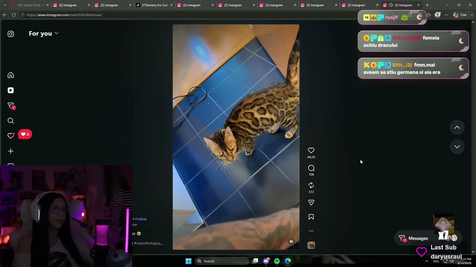Screen dimensions: 476x267
Task: Open the browser profile icon
Action: tap(438, 15)
